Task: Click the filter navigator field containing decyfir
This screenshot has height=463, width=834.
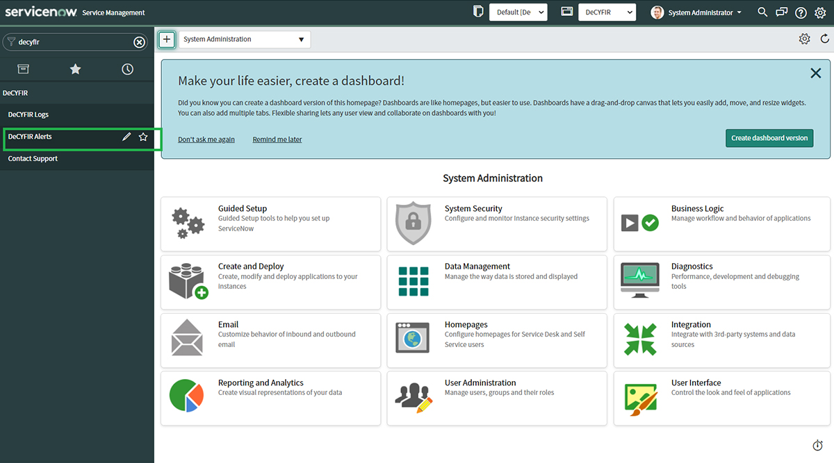Action: pyautogui.click(x=75, y=42)
